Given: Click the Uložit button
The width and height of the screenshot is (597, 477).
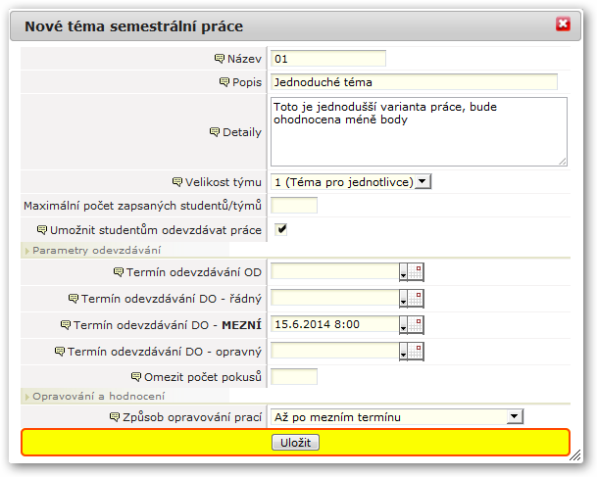Looking at the screenshot, I should click(x=295, y=443).
